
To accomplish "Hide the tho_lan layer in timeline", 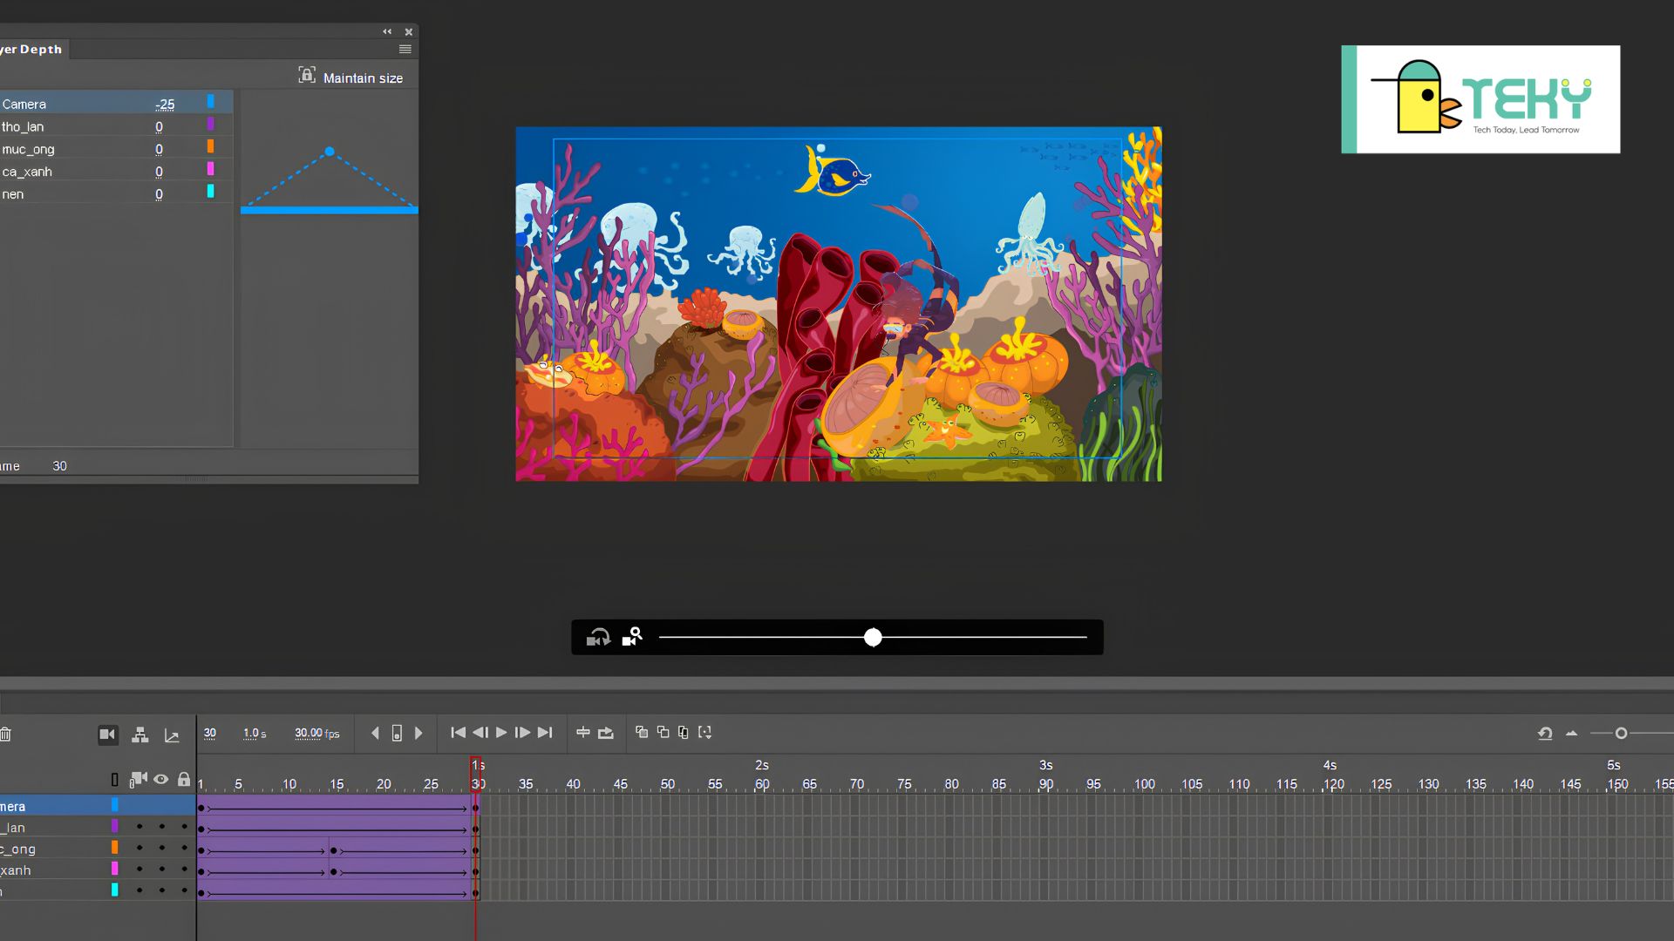I will click(161, 827).
